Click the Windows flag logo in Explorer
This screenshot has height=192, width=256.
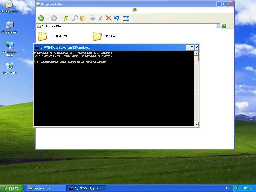point(135,10)
